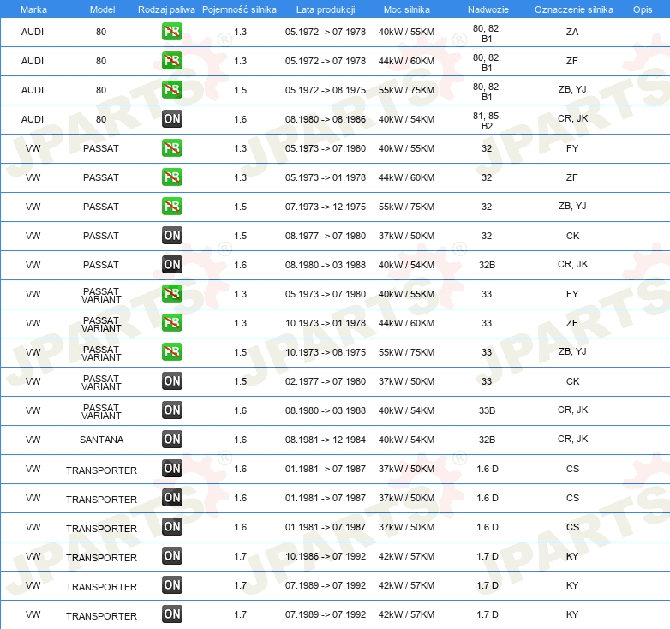Image resolution: width=670 pixels, height=629 pixels.
Task: Click ON diesel icon in Passat Variant CK row
Action: (x=171, y=381)
